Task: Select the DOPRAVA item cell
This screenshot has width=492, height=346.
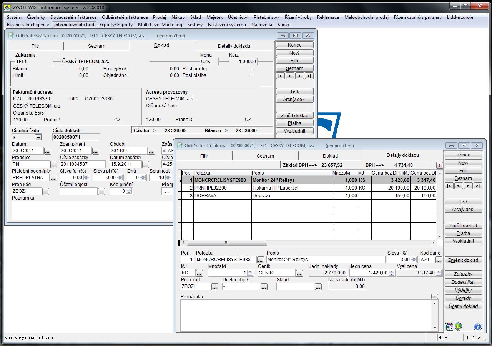Action: click(222, 196)
